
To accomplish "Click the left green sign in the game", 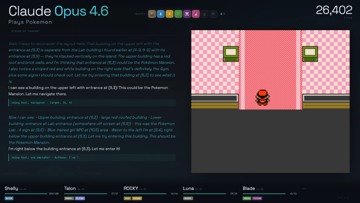I will pyautogui.click(x=231, y=54).
